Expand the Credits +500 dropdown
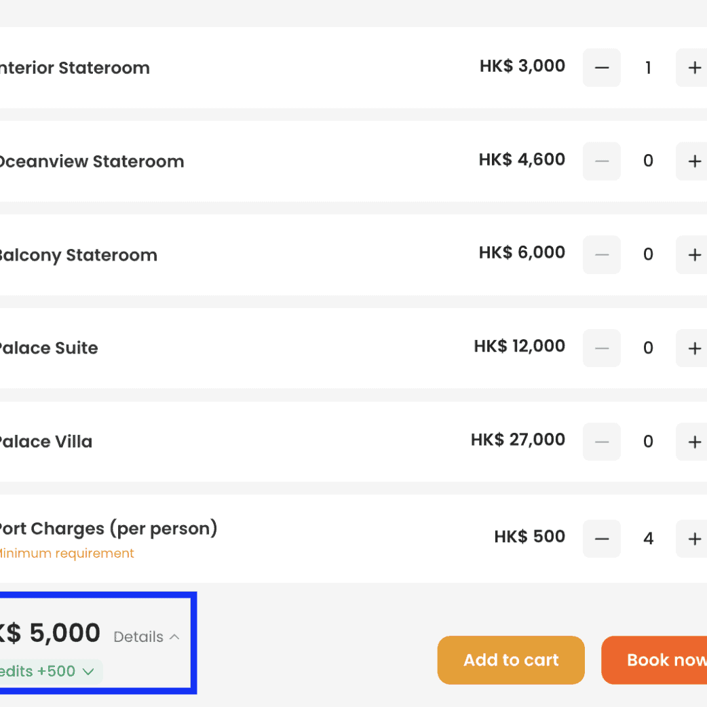 [x=88, y=672]
